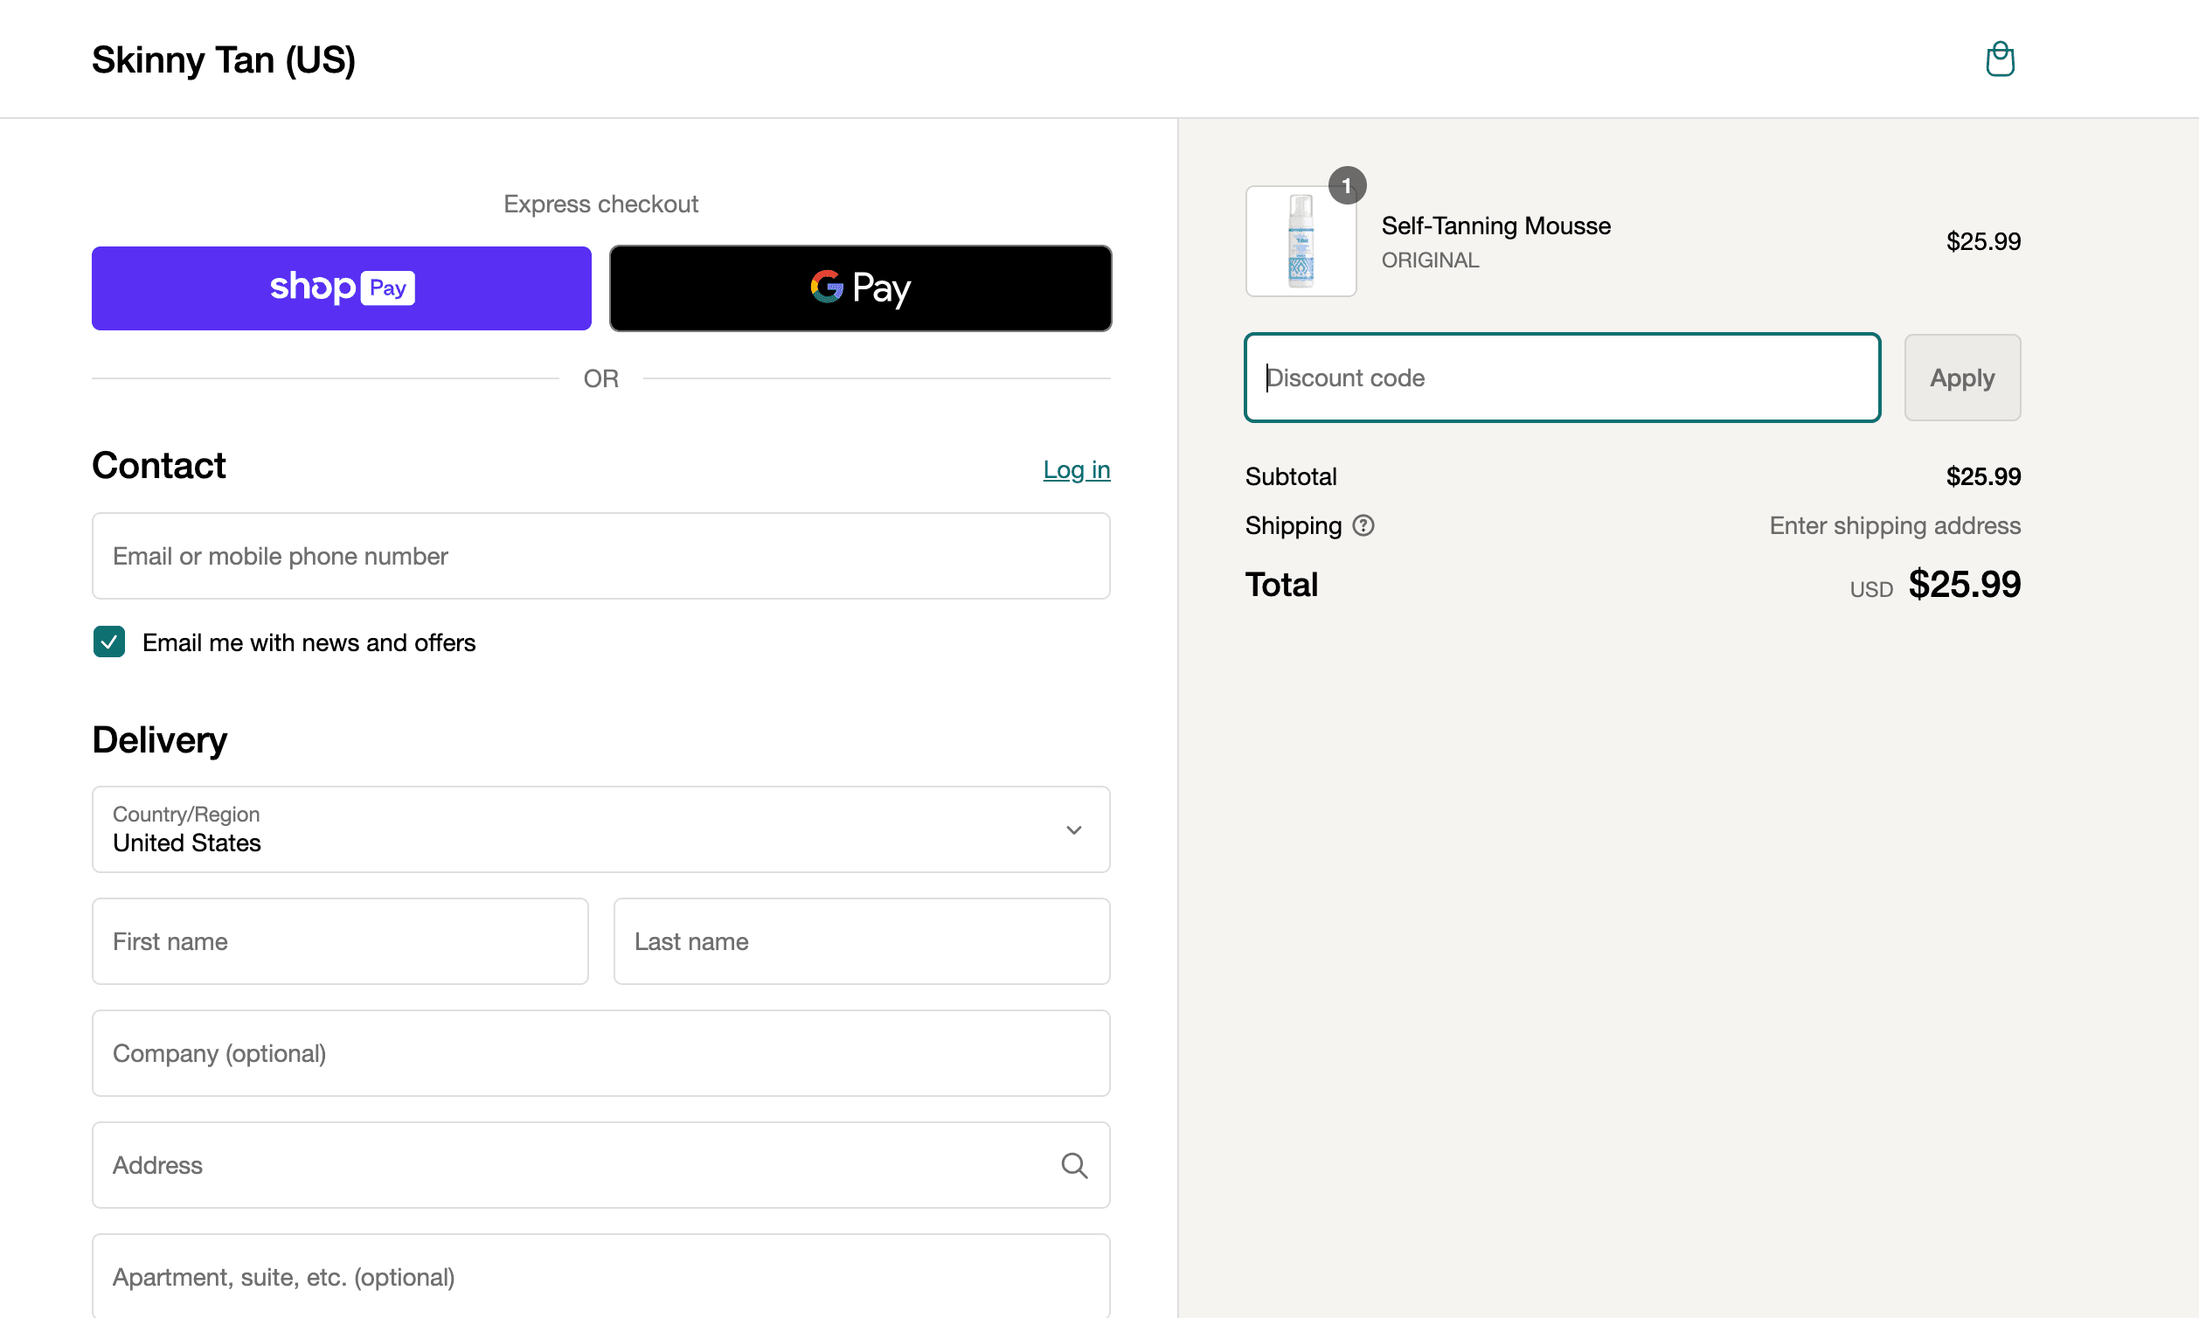Viewport: 2199px width, 1318px height.
Task: Click the shipping help question mark icon
Action: click(1363, 526)
